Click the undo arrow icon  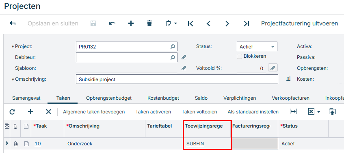pos(112,23)
